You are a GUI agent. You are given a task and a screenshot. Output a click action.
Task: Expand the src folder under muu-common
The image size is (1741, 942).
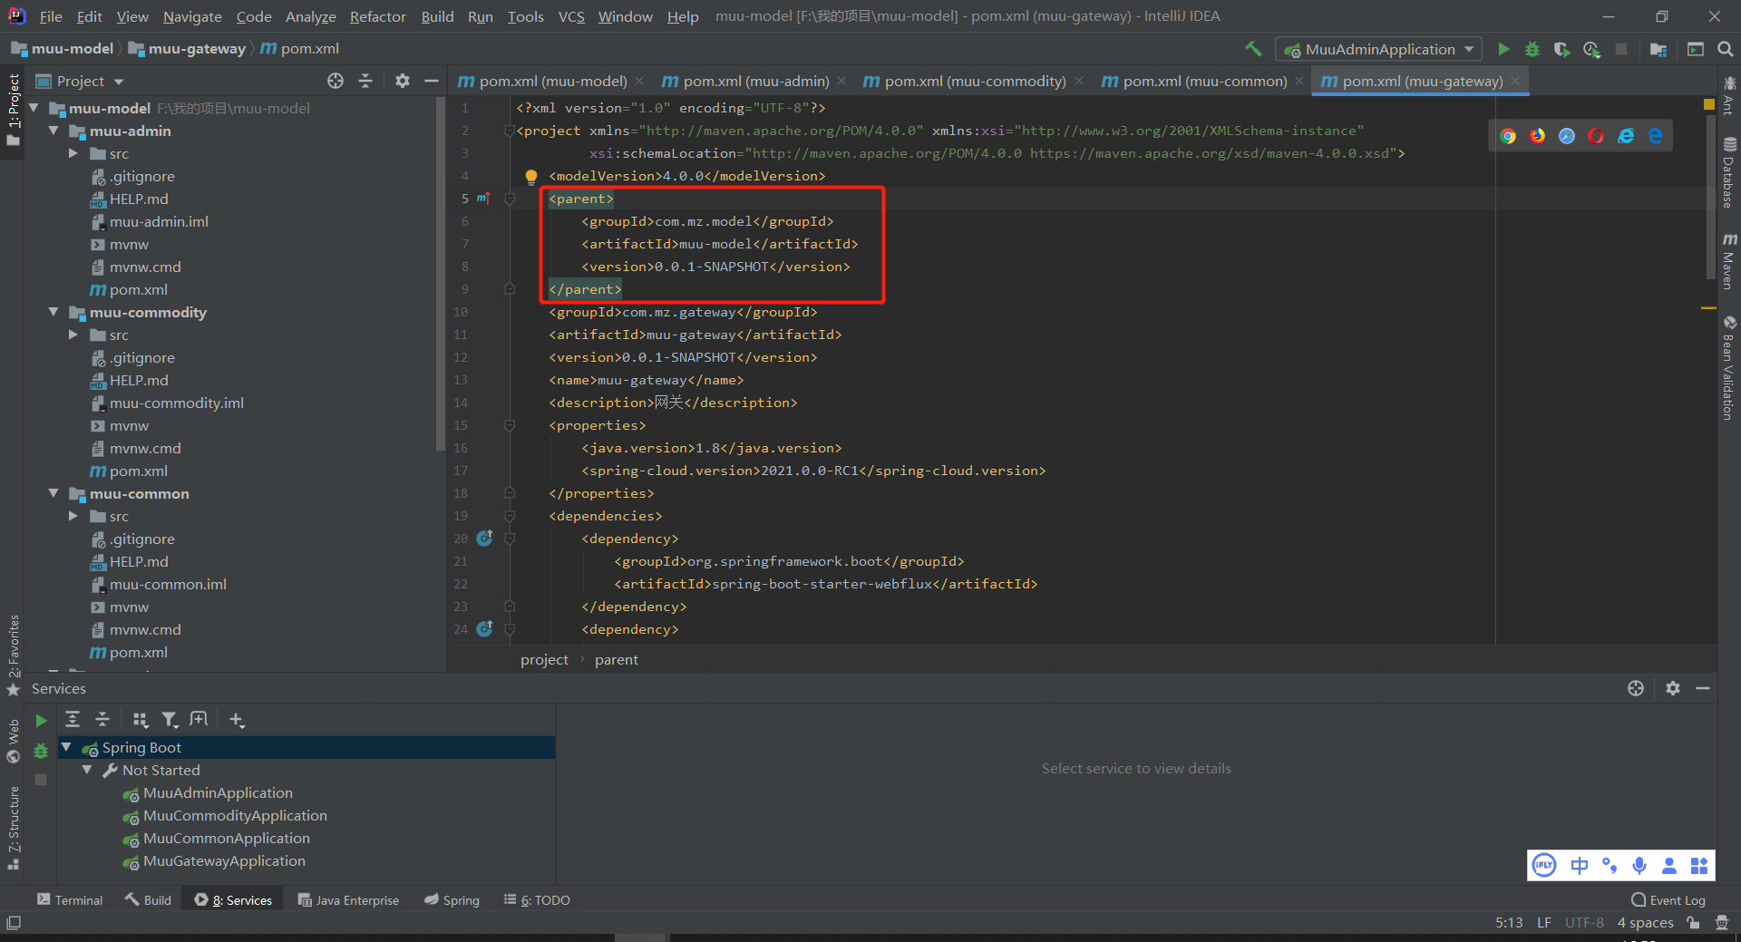click(x=73, y=516)
